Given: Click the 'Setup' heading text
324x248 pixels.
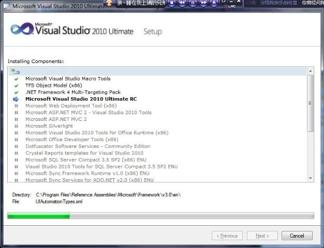Looking at the screenshot, I should click(x=153, y=32).
